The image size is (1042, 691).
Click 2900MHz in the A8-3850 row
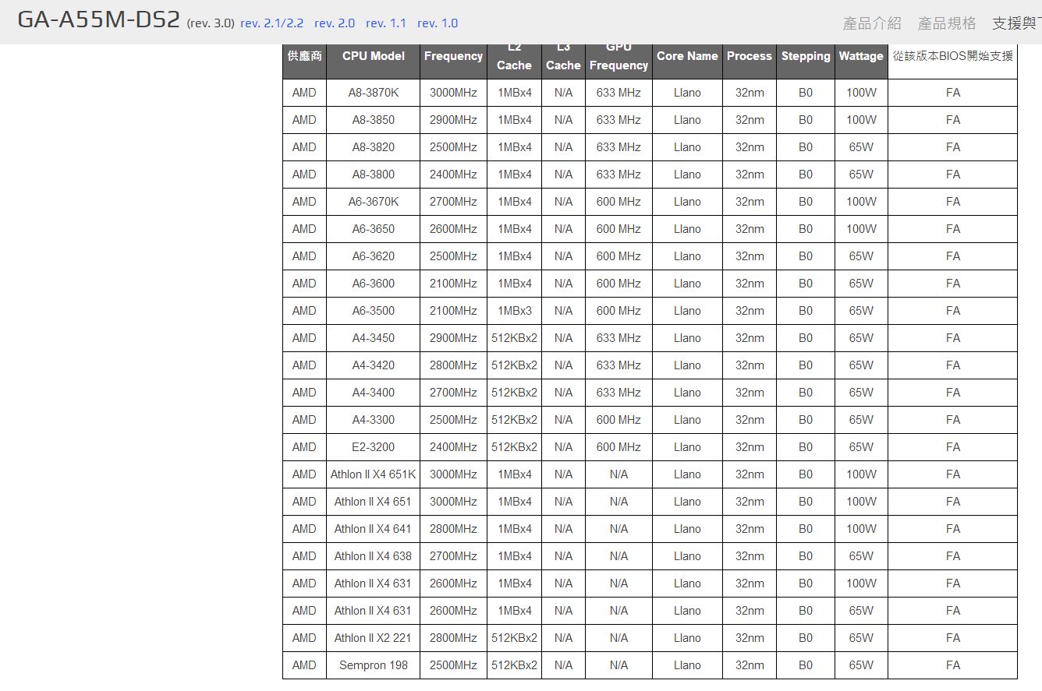click(453, 120)
